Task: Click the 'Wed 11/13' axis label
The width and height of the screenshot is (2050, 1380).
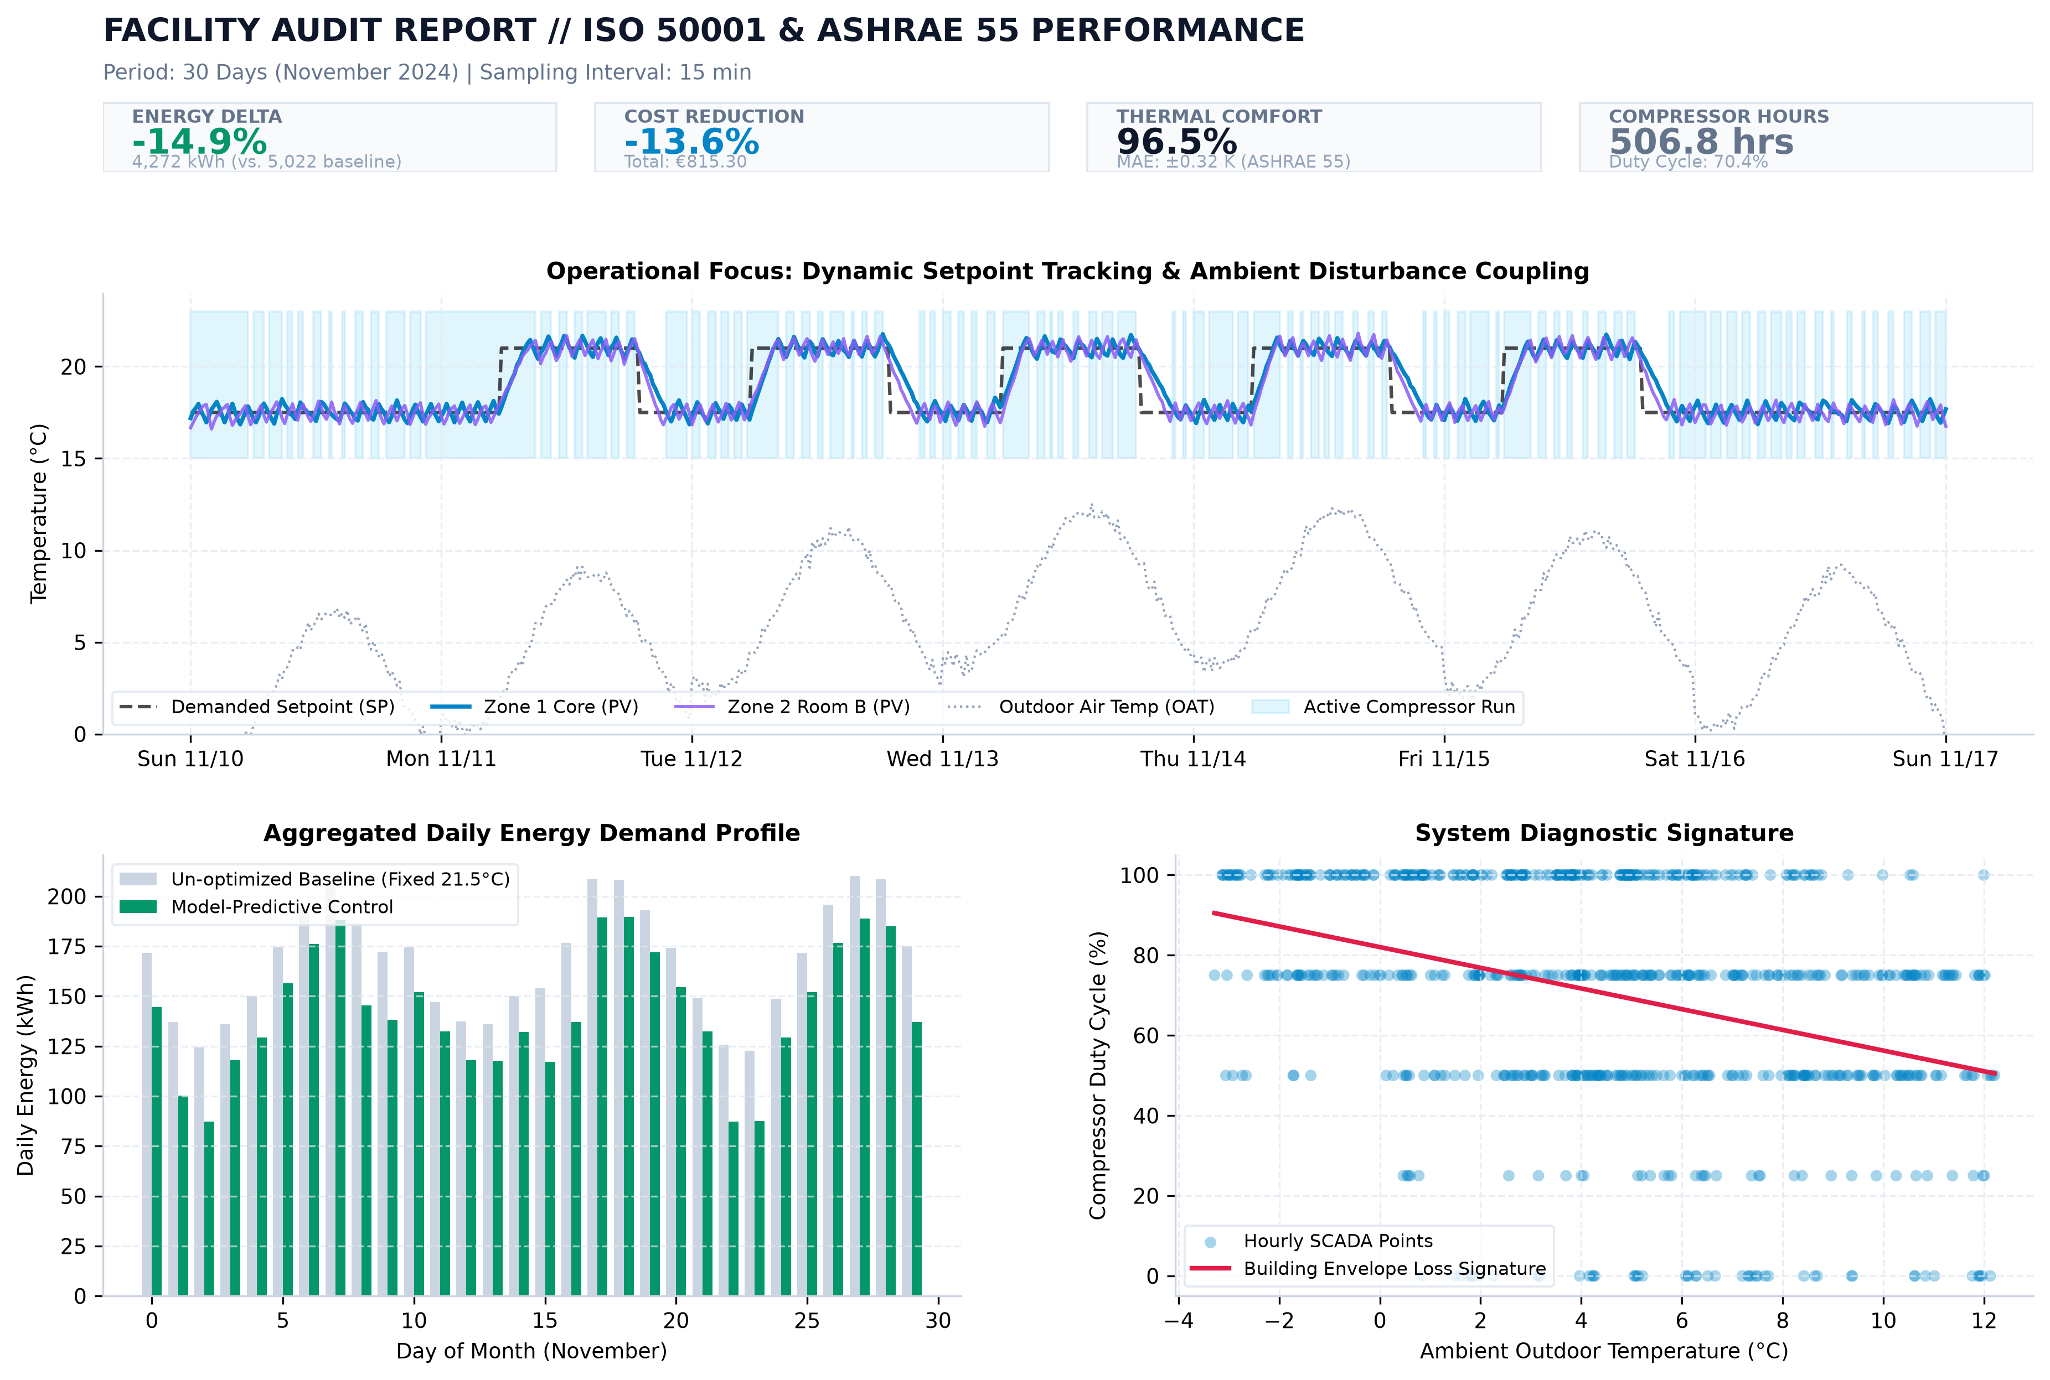Action: coord(942,759)
